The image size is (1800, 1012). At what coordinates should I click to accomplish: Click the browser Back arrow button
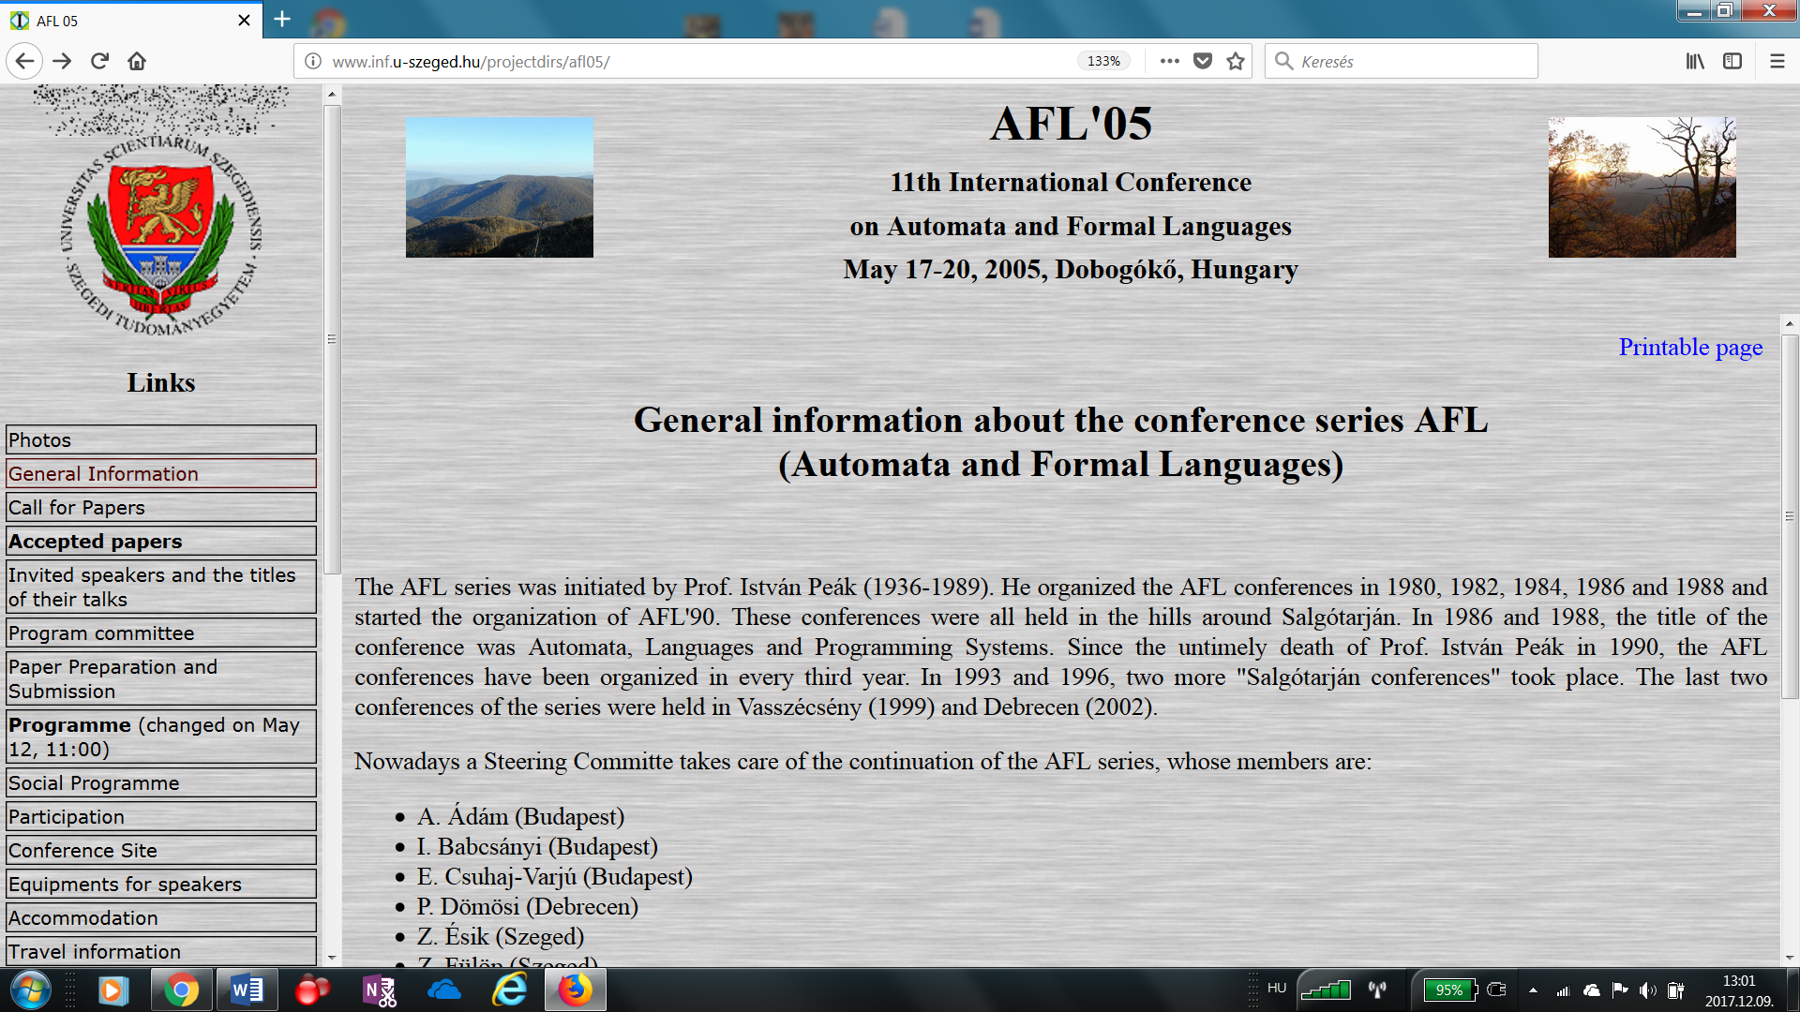[24, 61]
